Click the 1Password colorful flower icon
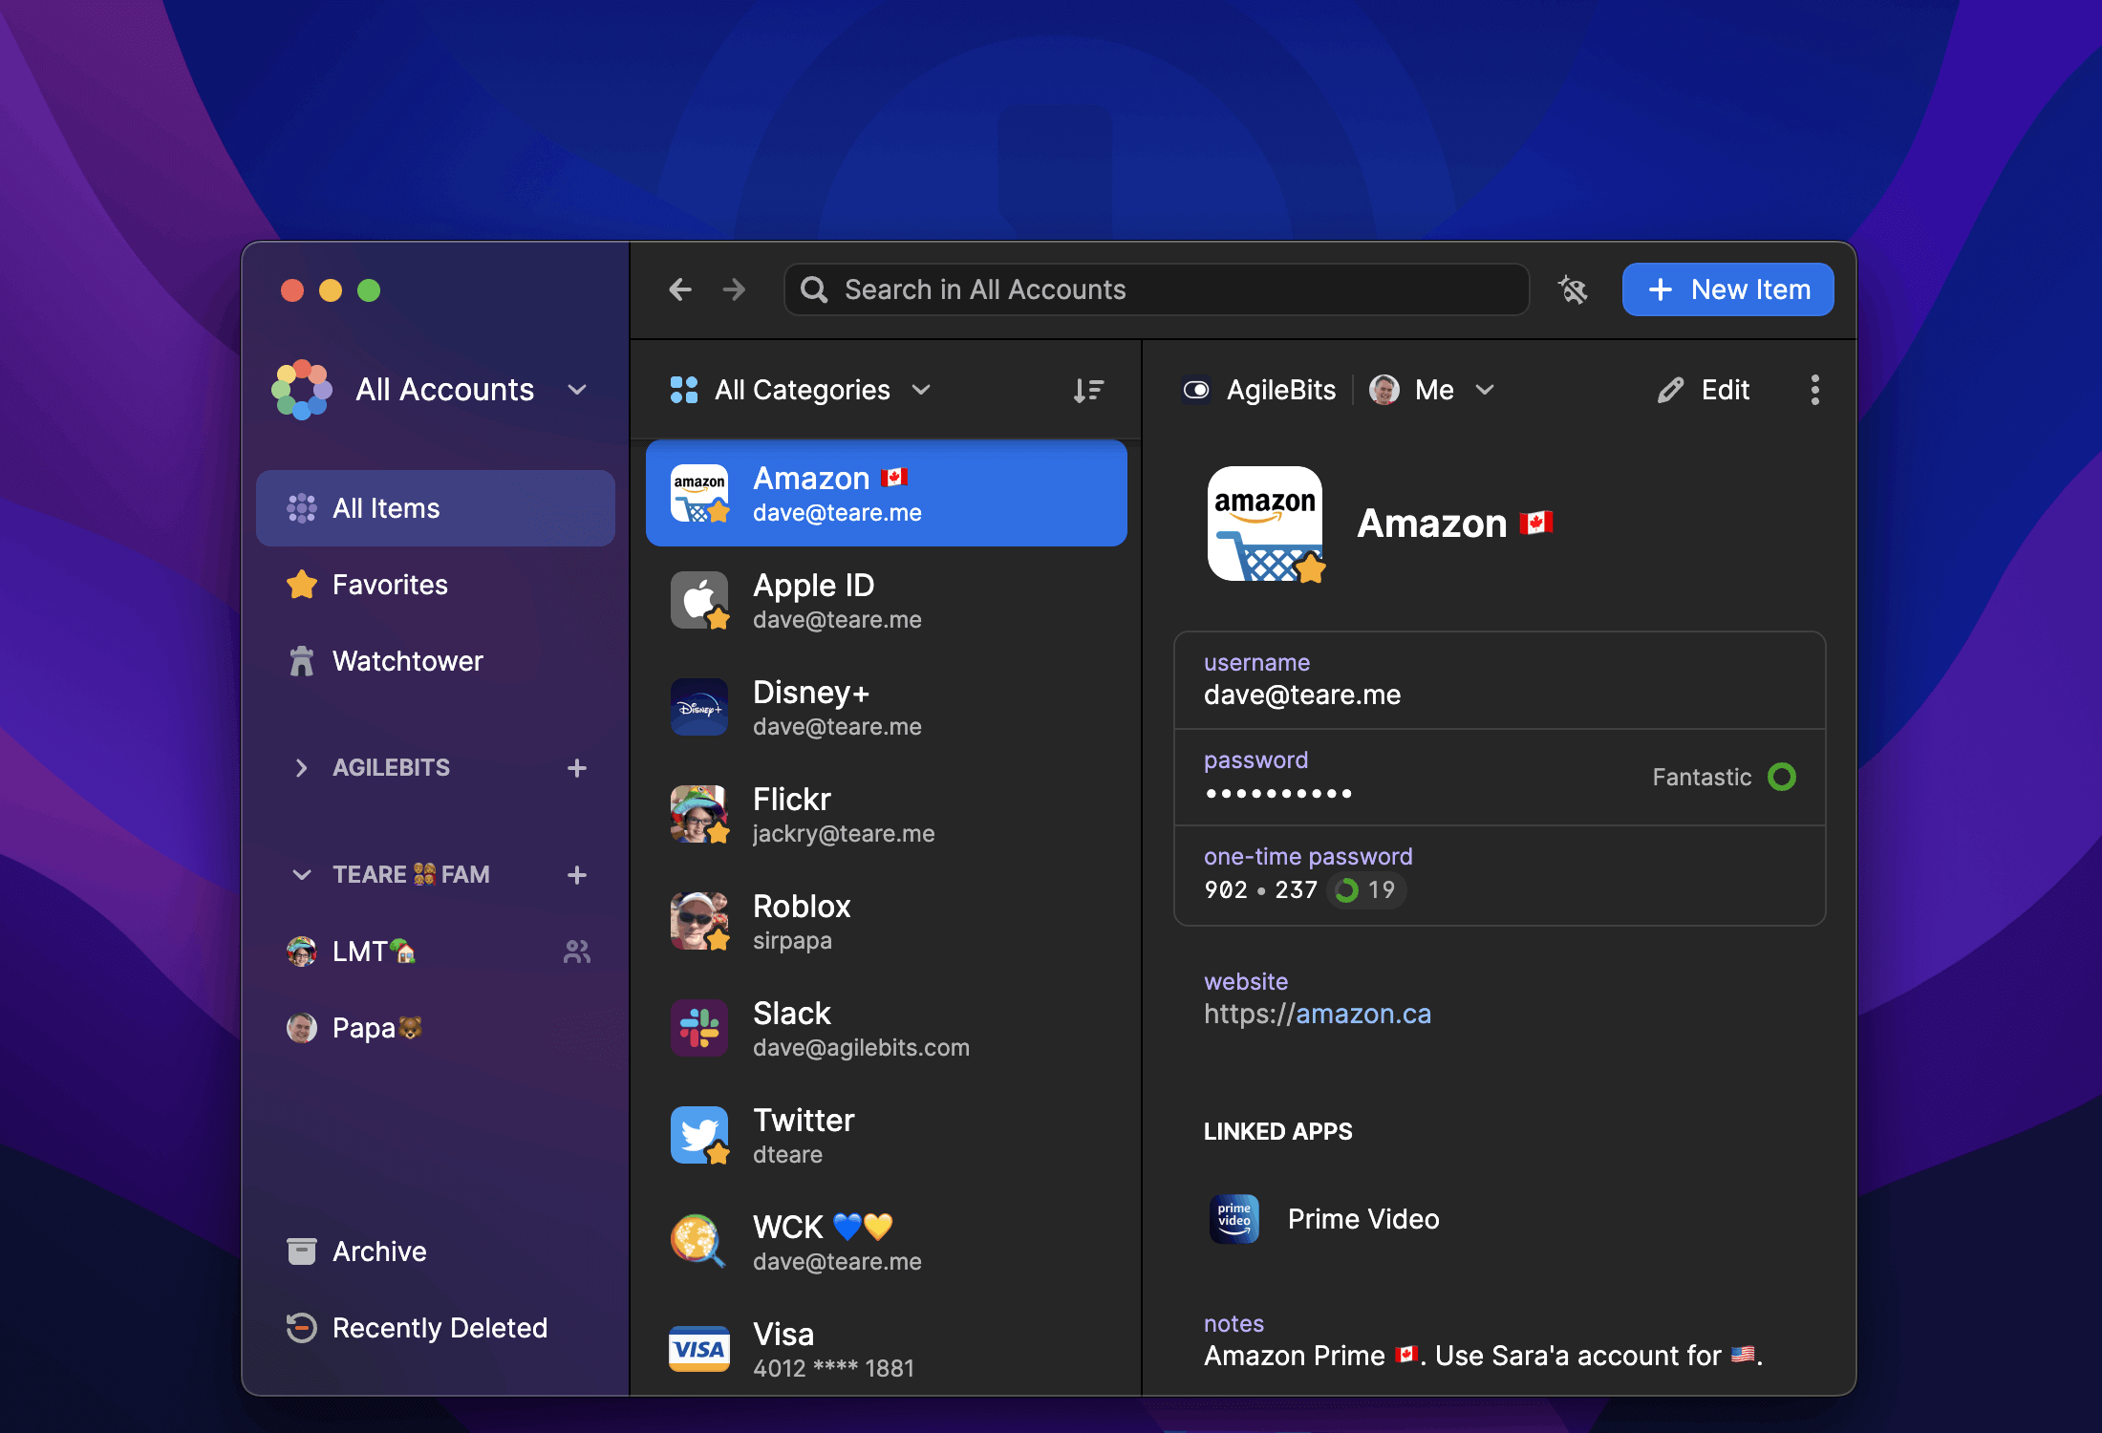2102x1433 pixels. click(302, 390)
